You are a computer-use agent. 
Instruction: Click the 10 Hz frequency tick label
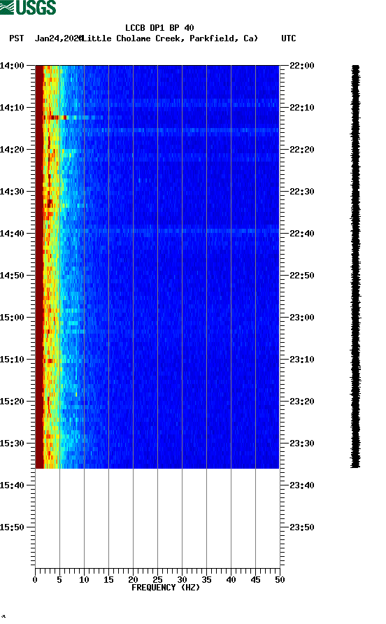tap(84, 580)
